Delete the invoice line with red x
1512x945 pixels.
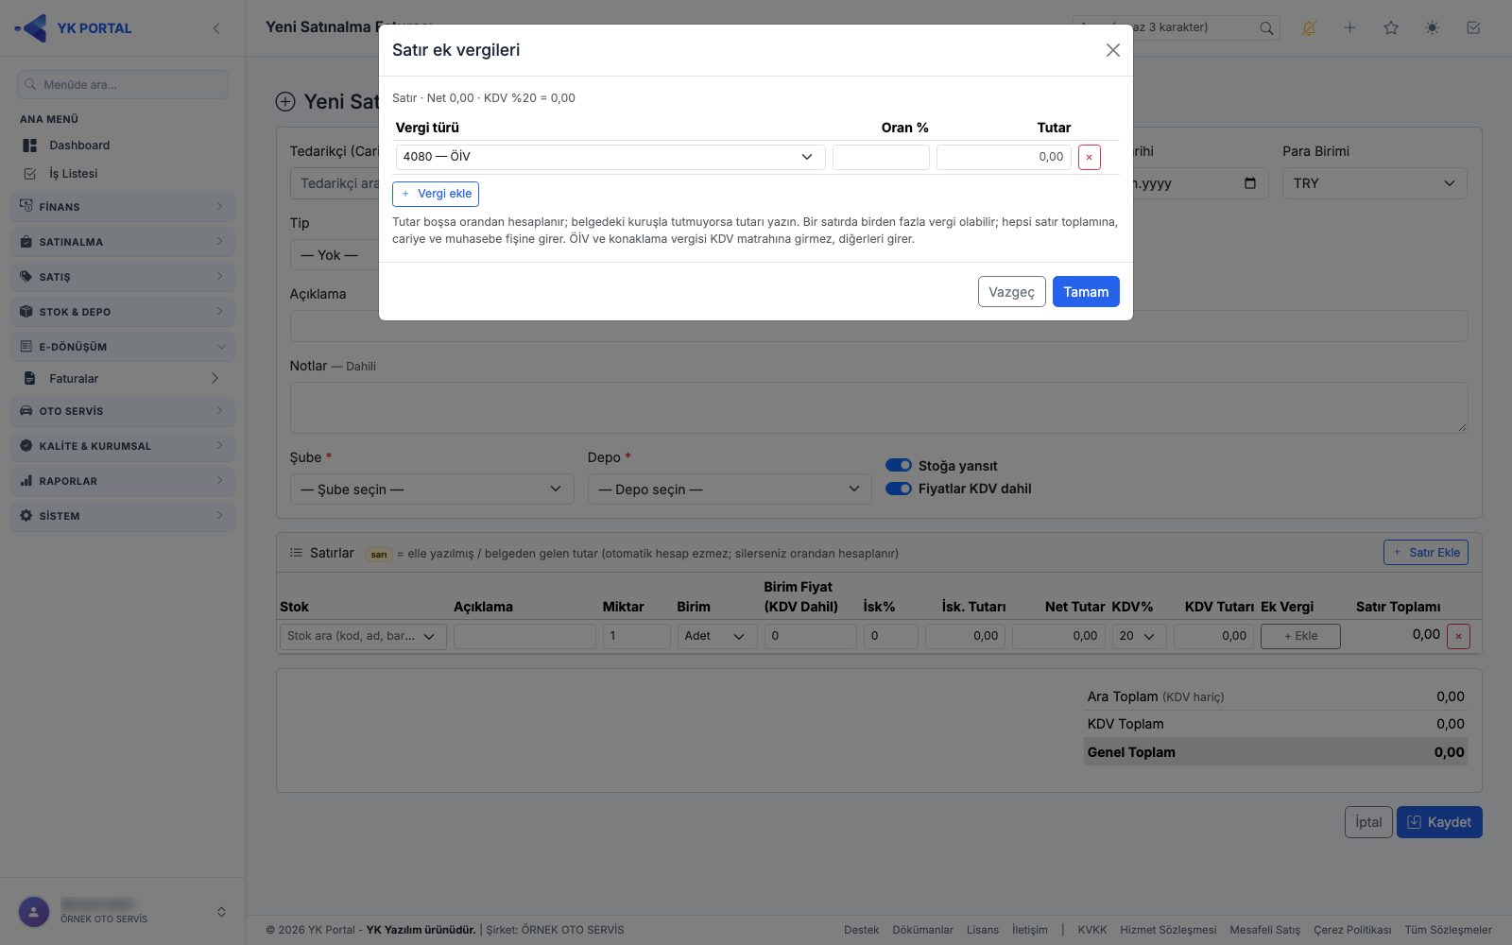pos(1458,636)
